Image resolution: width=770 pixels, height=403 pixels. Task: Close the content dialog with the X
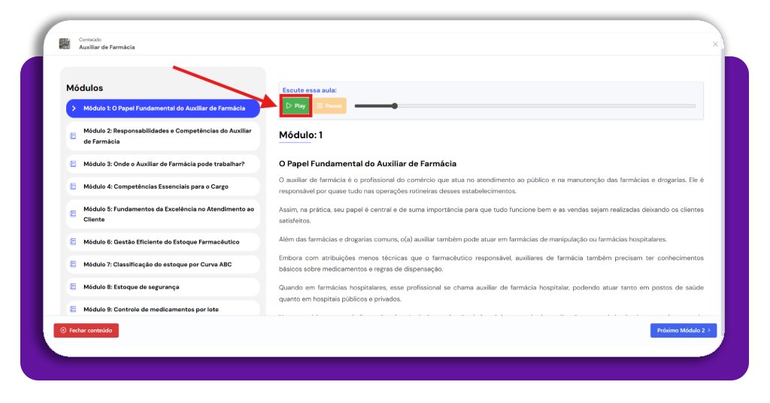click(x=716, y=44)
